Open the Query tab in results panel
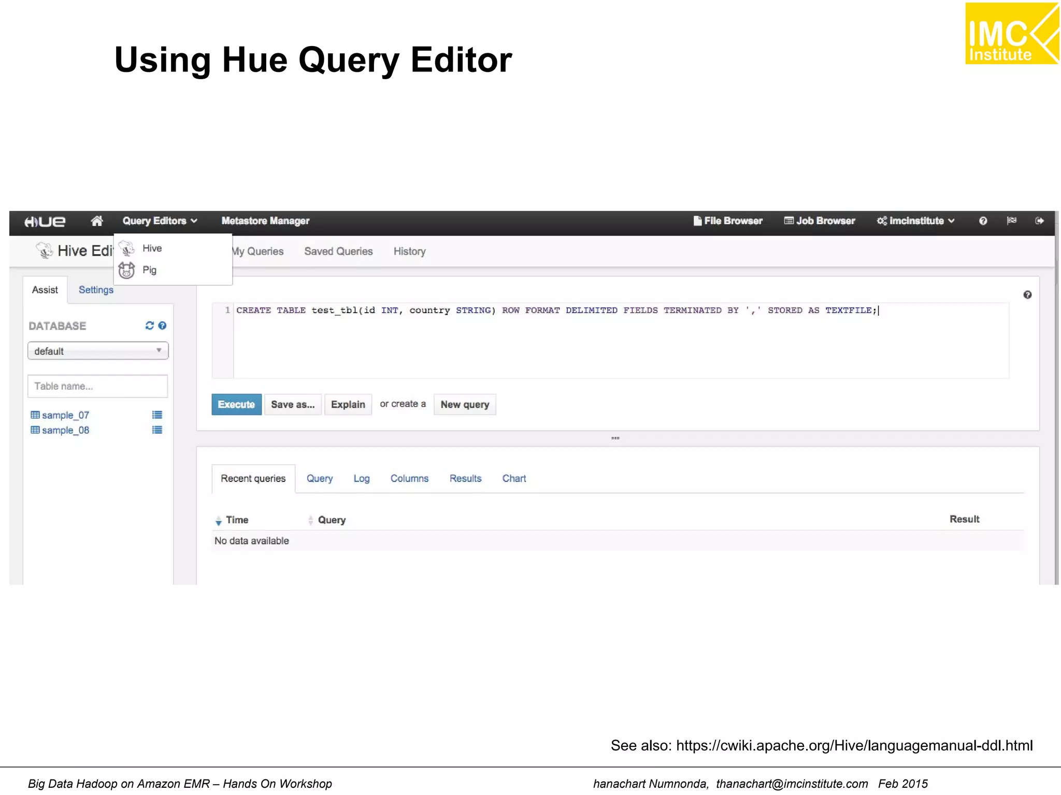The height and width of the screenshot is (795, 1061). tap(320, 479)
